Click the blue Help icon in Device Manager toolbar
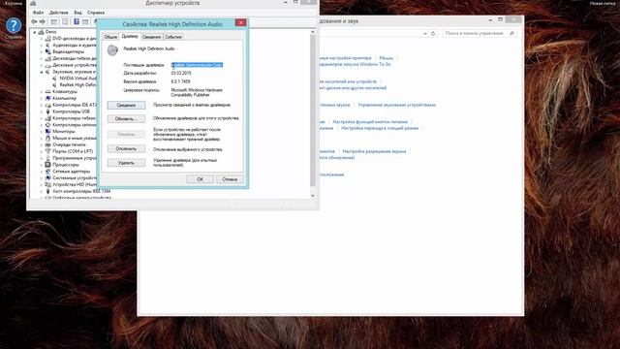 (77, 21)
